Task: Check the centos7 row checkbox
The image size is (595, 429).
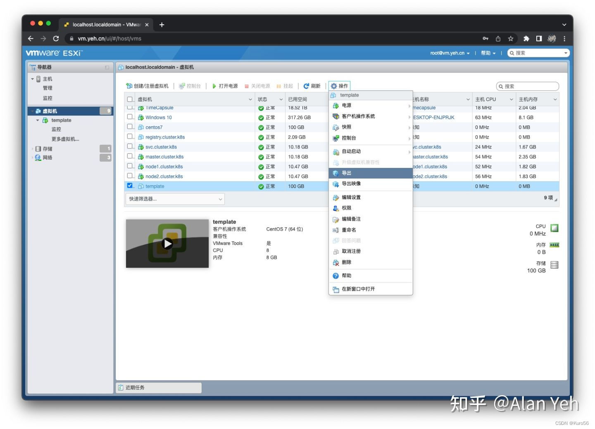Action: [x=130, y=127]
